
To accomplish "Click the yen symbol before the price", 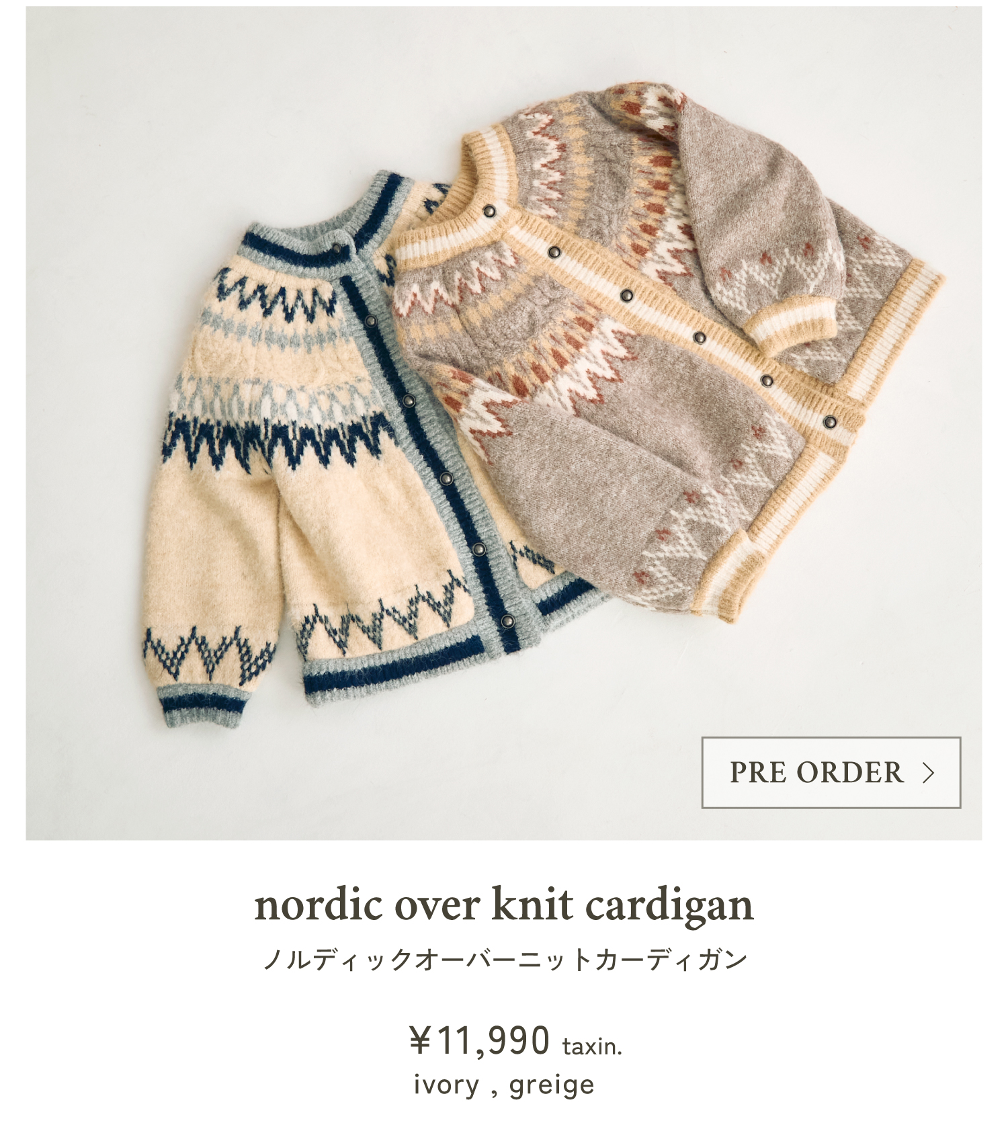I will (420, 1041).
